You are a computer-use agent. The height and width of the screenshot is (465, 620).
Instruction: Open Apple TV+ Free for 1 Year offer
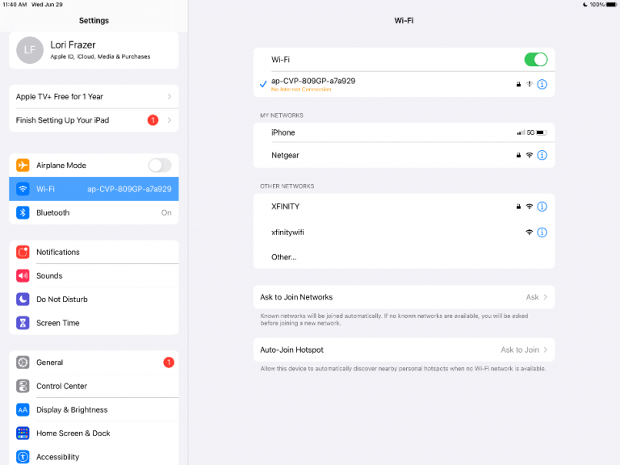pyautogui.click(x=94, y=97)
